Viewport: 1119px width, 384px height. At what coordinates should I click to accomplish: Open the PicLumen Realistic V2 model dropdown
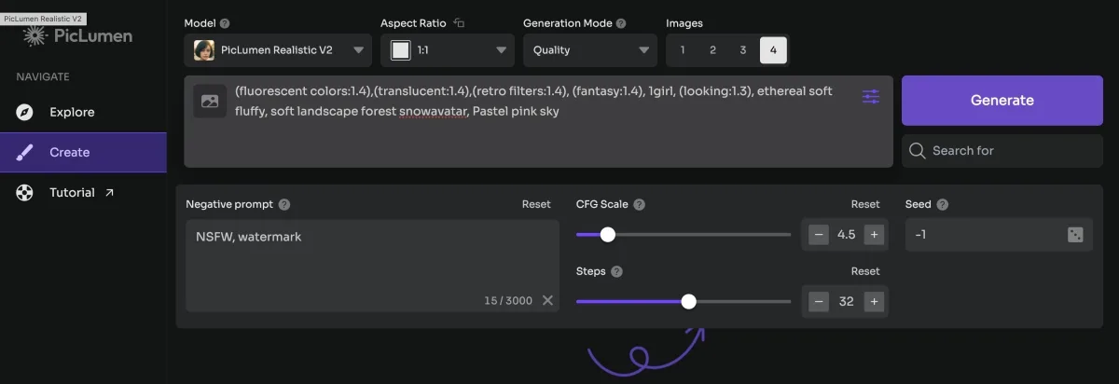[x=278, y=50]
